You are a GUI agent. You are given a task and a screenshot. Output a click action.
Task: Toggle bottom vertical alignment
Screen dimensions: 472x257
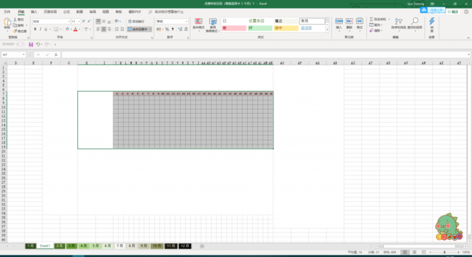coord(109,22)
